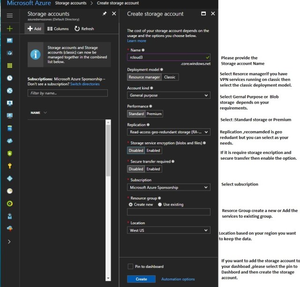Show info tooltip for Replication

pyautogui.click(x=148, y=125)
